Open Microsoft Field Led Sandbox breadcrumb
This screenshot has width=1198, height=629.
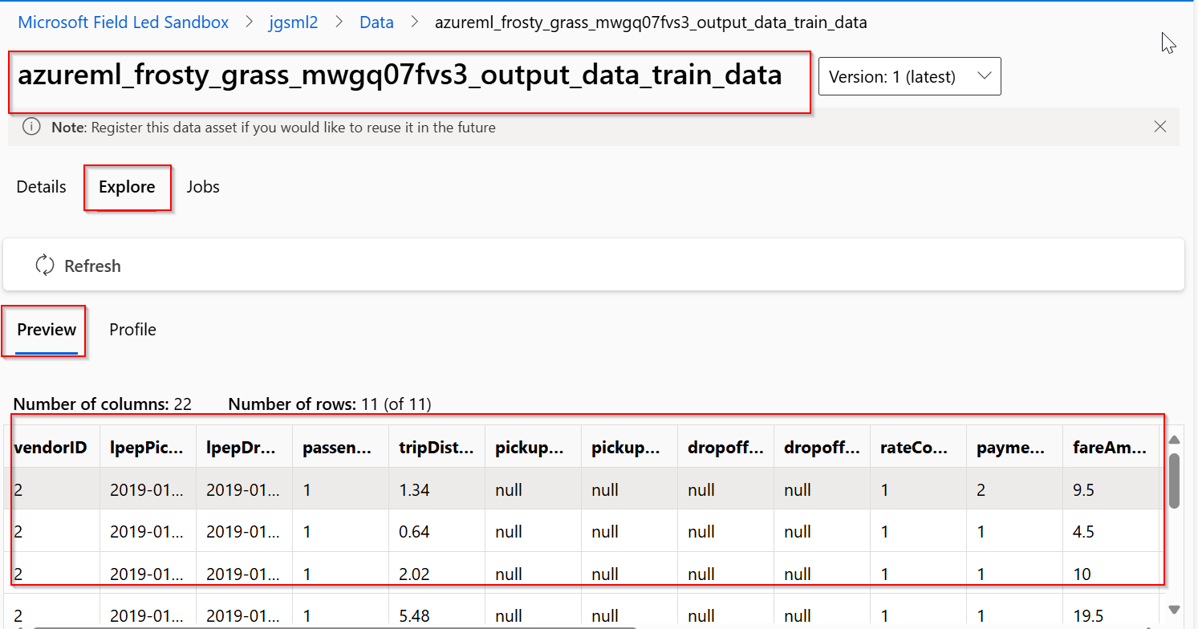(x=124, y=22)
